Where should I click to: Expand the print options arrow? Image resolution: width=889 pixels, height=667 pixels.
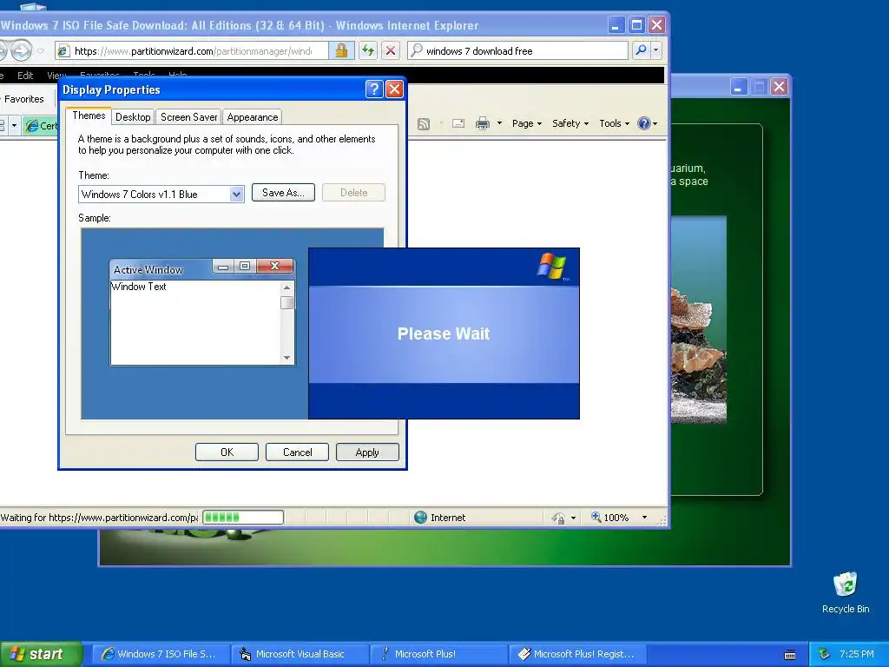499,123
